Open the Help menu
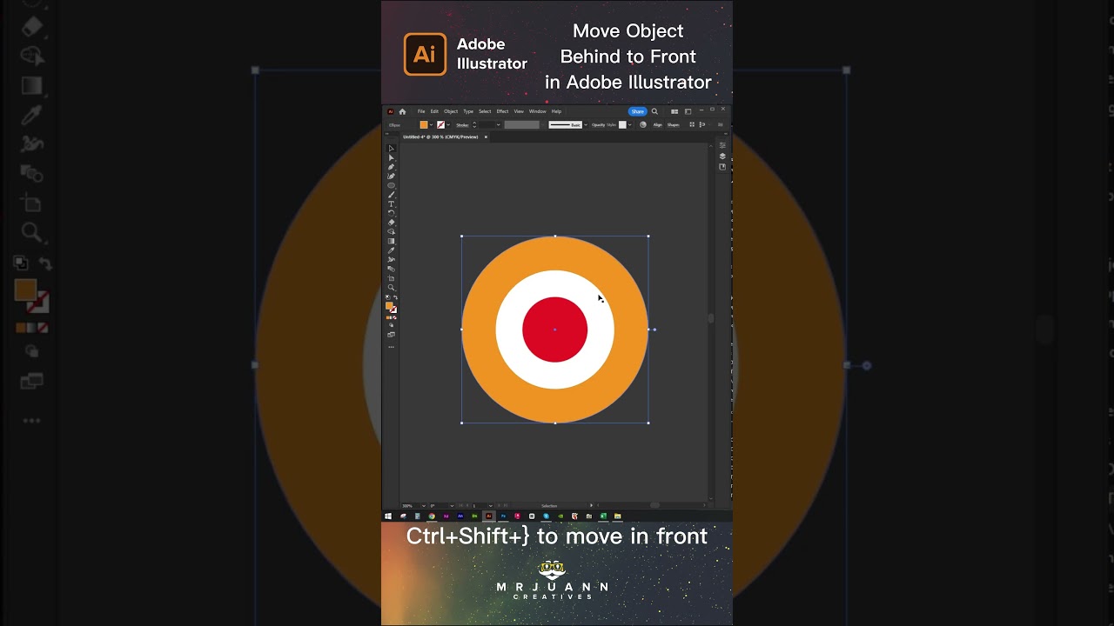Viewport: 1114px width, 626px height. click(x=556, y=111)
